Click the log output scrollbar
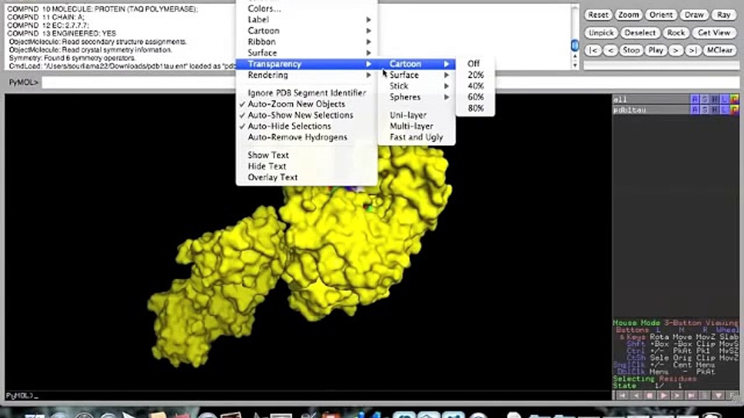744x418 pixels. [575, 36]
